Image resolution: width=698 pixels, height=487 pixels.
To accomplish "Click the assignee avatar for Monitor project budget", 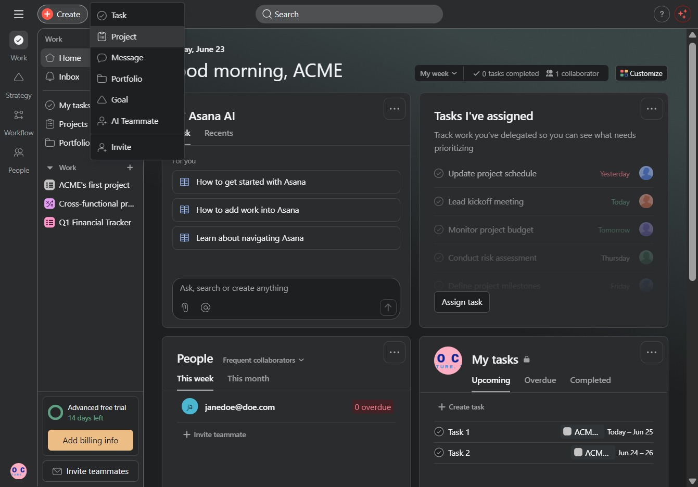I will (646, 229).
